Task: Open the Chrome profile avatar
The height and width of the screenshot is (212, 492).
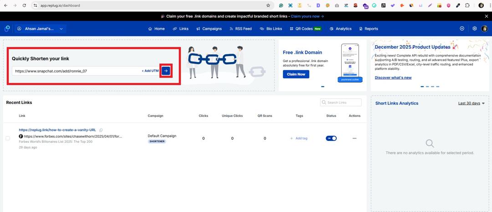Action: pos(481,5)
